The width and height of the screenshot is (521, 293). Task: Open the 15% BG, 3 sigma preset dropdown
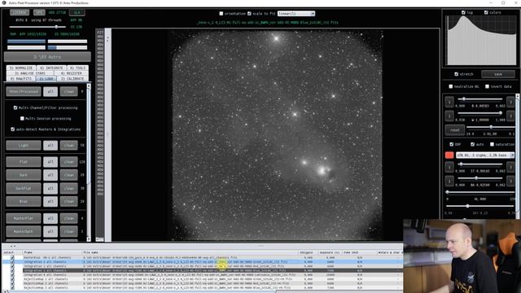pos(485,155)
